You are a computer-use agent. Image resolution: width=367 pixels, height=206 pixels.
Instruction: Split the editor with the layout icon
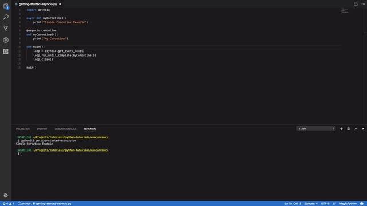click(x=356, y=4)
